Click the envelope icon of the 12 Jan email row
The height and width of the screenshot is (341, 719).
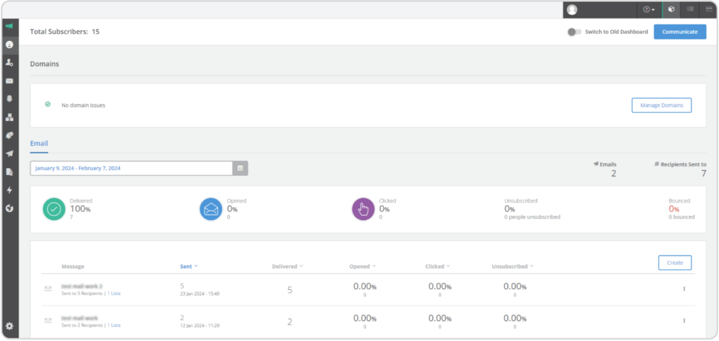pos(48,320)
